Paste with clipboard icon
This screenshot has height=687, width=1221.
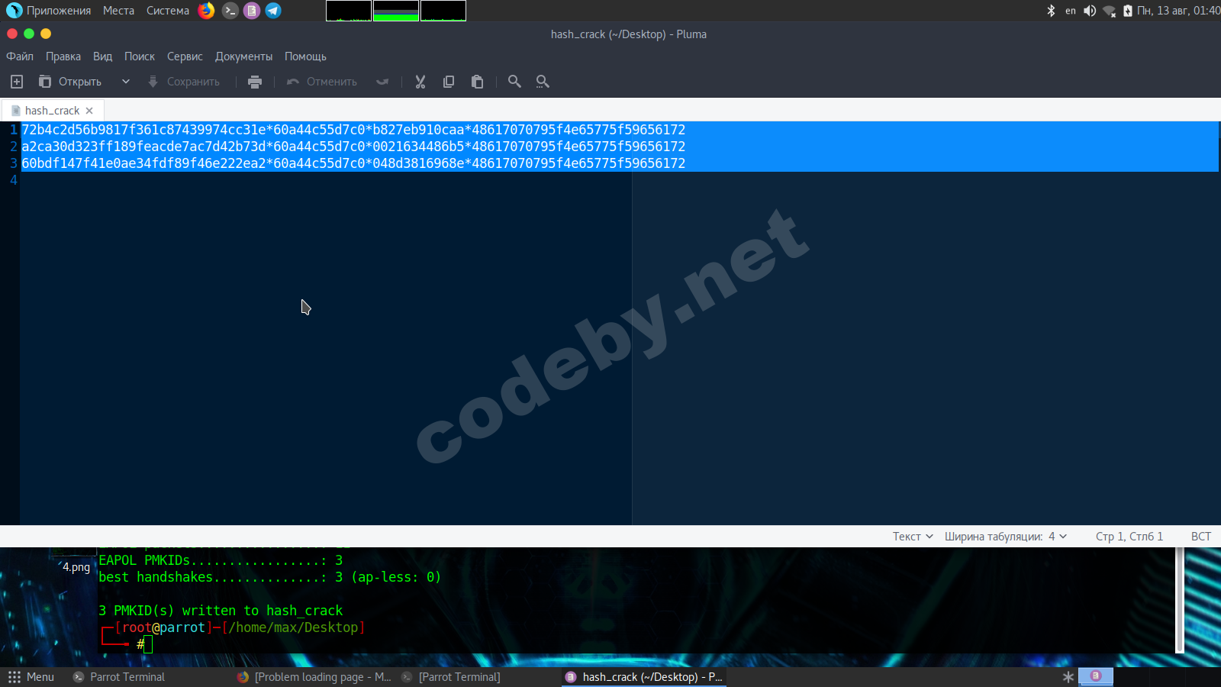(x=478, y=82)
